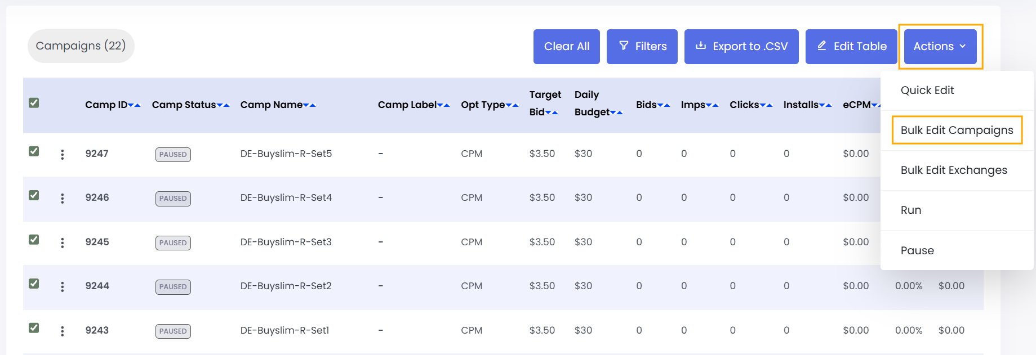Screen dimensions: 1036x355
Task: Open three-dot menu for campaign 9243
Action: pyautogui.click(x=63, y=331)
